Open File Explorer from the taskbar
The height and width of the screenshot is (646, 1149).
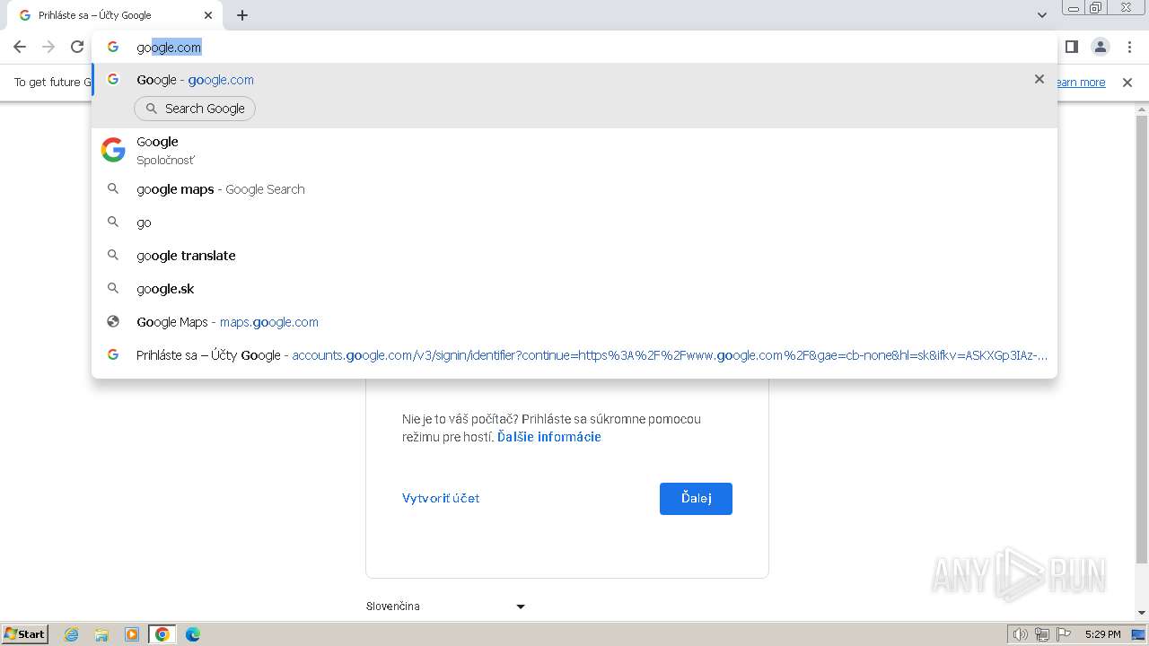(x=101, y=634)
